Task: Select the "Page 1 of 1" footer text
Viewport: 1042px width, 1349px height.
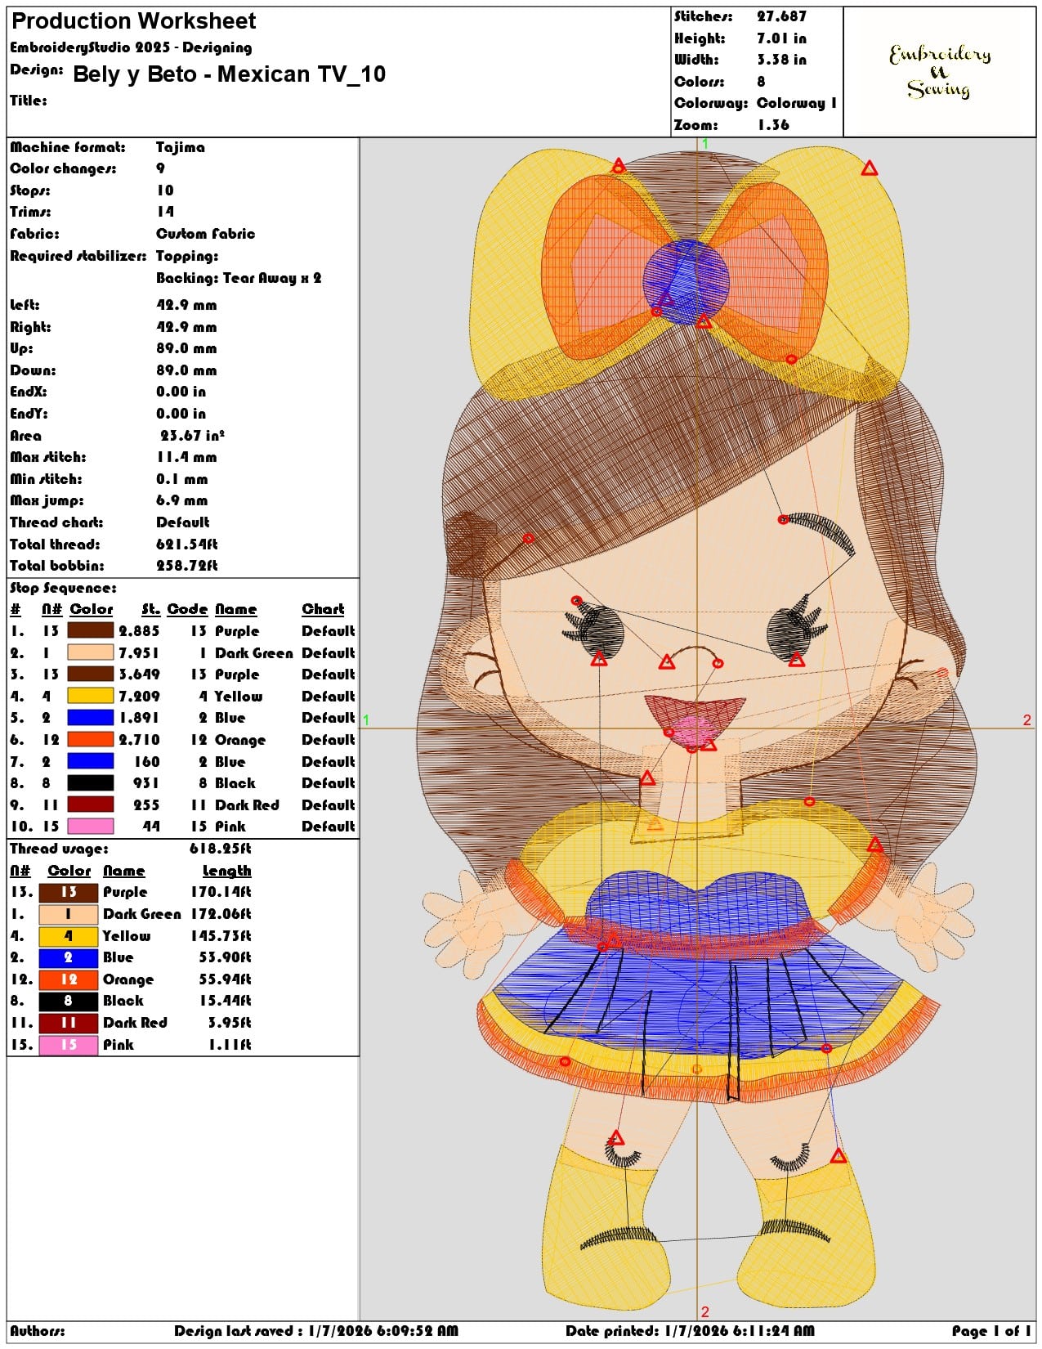Action: [991, 1331]
